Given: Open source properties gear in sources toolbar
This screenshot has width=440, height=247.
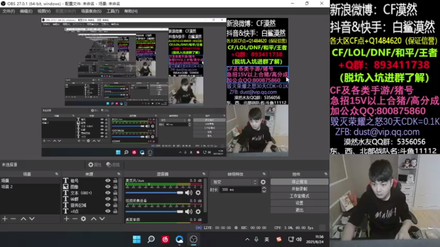Looking at the screenshot, I should click(x=84, y=218).
